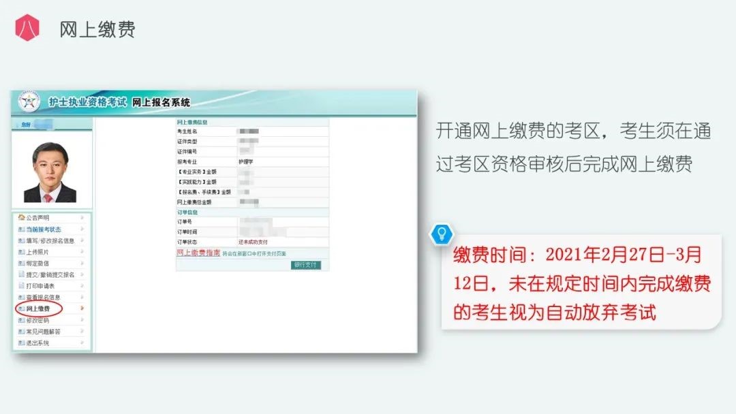
Task: Go to 修改密码 menu entry
Action: (x=37, y=320)
